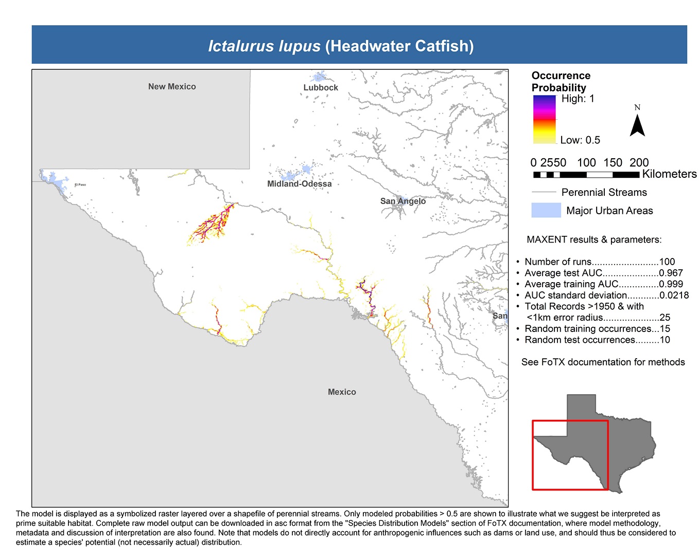Click the Ictalurus lupus title banner
This screenshot has height=555, width=699.
point(341,46)
